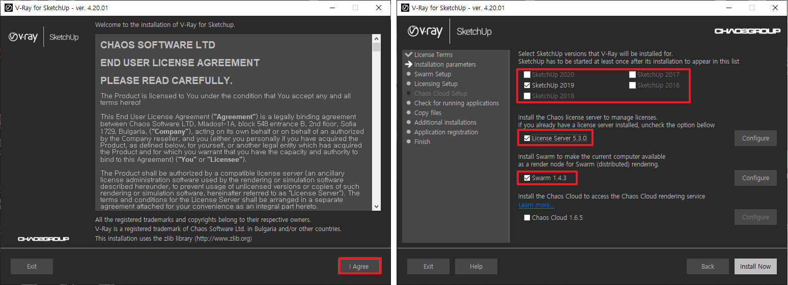The width and height of the screenshot is (788, 285).
Task: Configure the License Server 5.3.0 option
Action: [755, 138]
